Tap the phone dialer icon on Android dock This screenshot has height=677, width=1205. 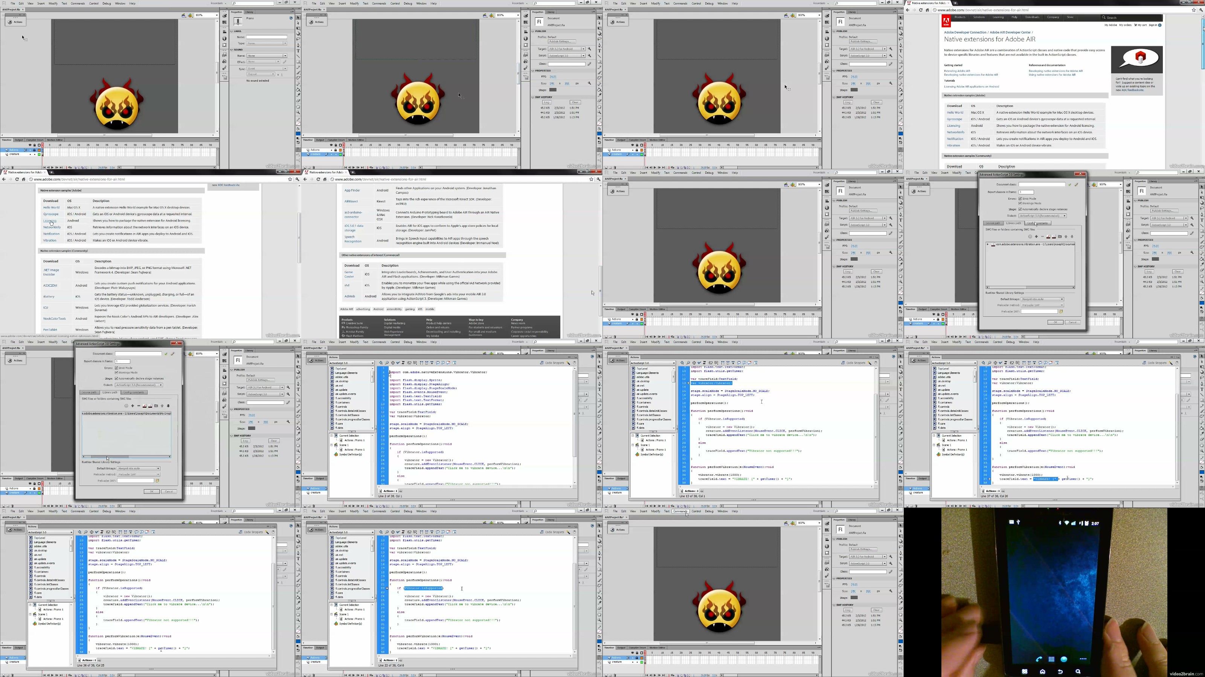point(1039,659)
